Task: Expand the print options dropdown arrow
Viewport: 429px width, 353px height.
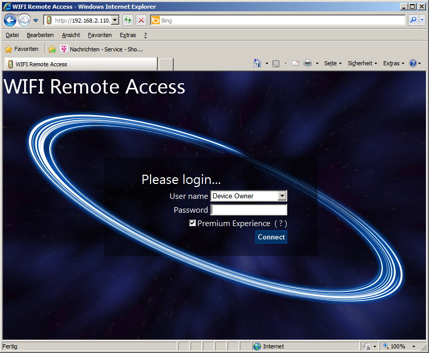Action: (x=317, y=64)
